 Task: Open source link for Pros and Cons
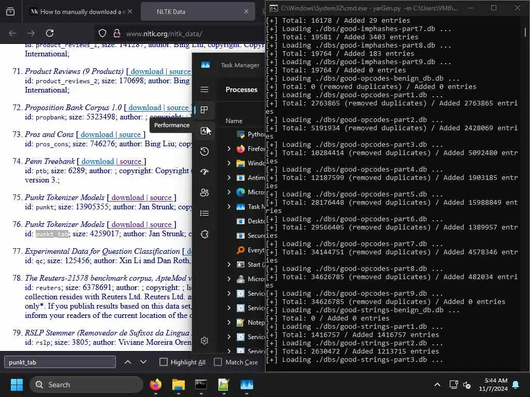(x=130, y=135)
